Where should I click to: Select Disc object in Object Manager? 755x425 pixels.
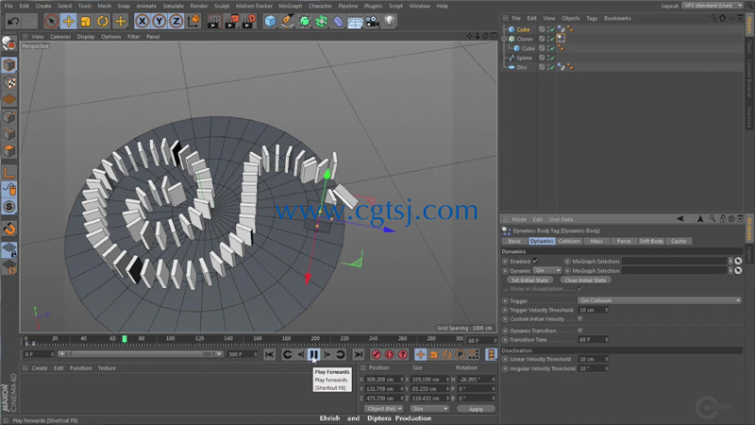pos(522,67)
